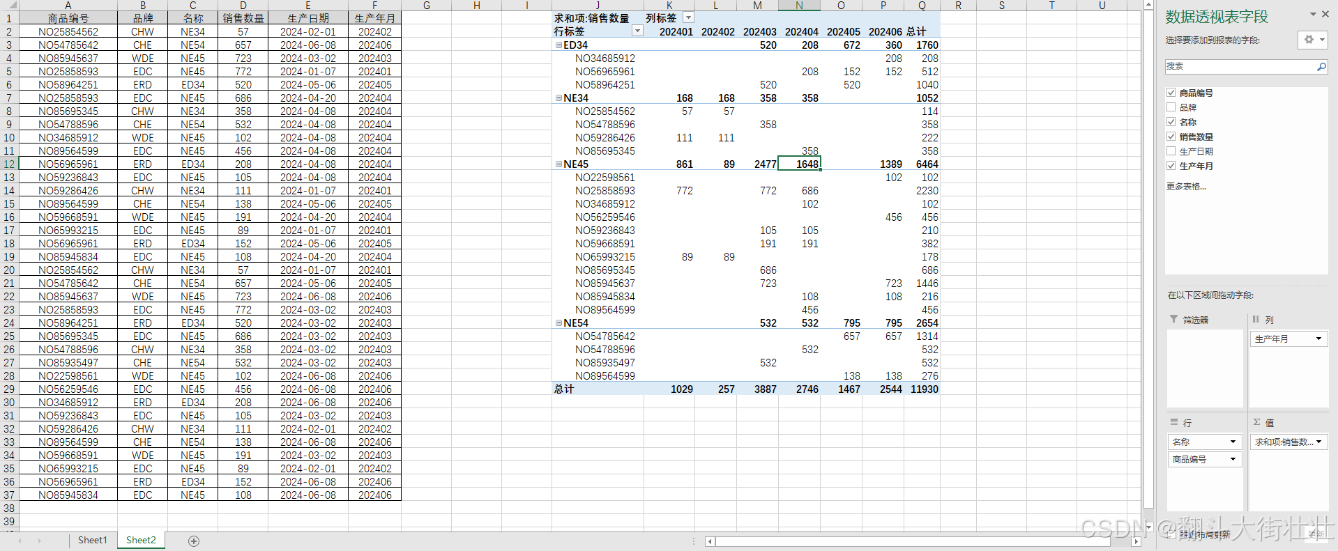
Task: Uncheck the 名称 field checkbox
Action: pyautogui.click(x=1171, y=122)
